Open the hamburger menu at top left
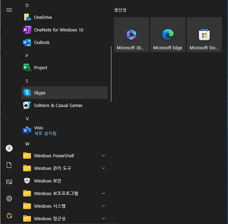228x224 pixels. 9,10
